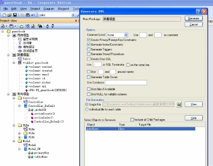Uncheck Generate Index/Constraints
The width and height of the screenshot is (213, 166).
(89, 44)
